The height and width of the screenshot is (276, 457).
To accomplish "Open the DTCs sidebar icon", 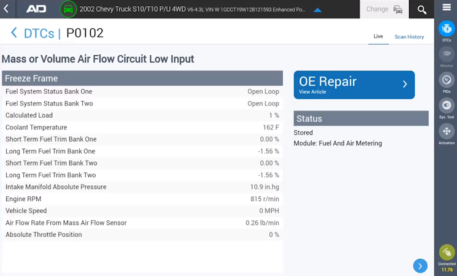I will (x=446, y=29).
